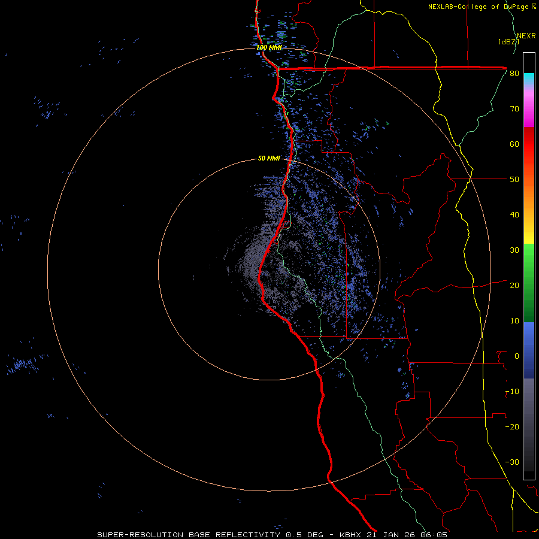Click the "70" value on dBZ scale

(514, 108)
